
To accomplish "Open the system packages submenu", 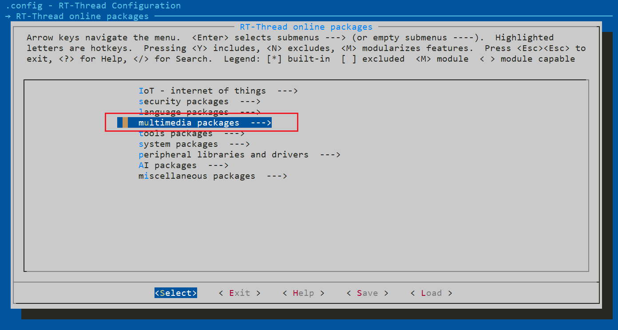I will [194, 144].
